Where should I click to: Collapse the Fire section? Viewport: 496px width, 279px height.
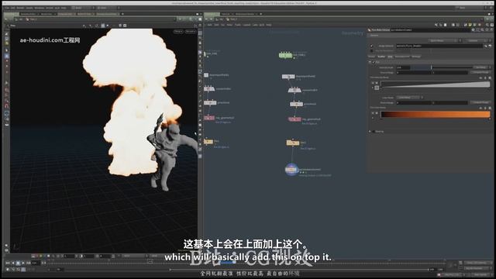point(370,62)
